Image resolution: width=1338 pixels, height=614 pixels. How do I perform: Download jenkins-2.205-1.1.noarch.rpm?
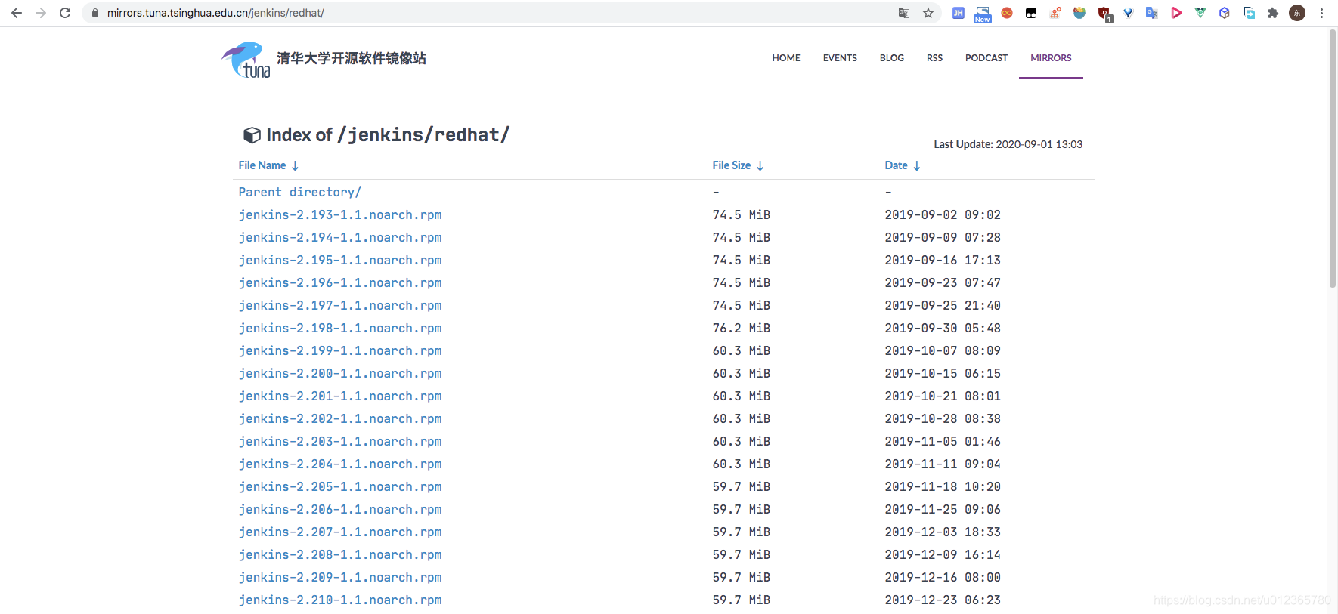tap(340, 486)
